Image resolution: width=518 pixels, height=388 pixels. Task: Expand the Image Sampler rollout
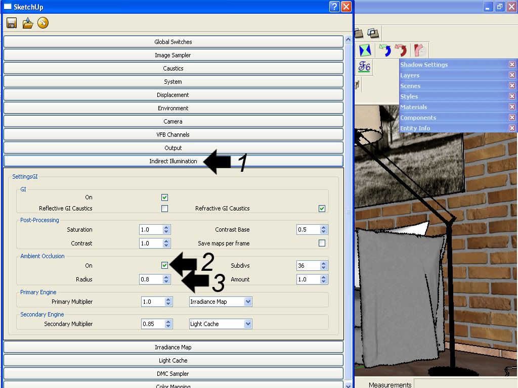[174, 55]
